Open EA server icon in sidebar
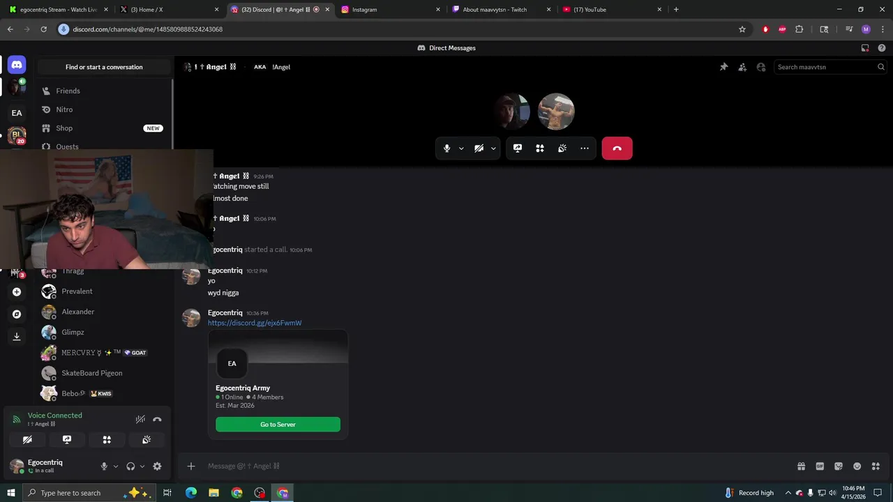This screenshot has width=893, height=502. pyautogui.click(x=17, y=113)
